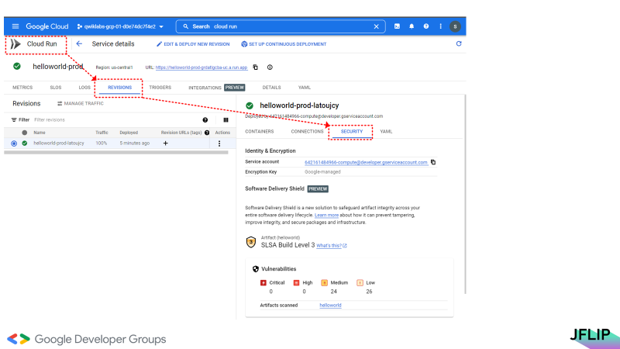Copy the service account email
Screen dimensions: 620x349
(x=433, y=162)
